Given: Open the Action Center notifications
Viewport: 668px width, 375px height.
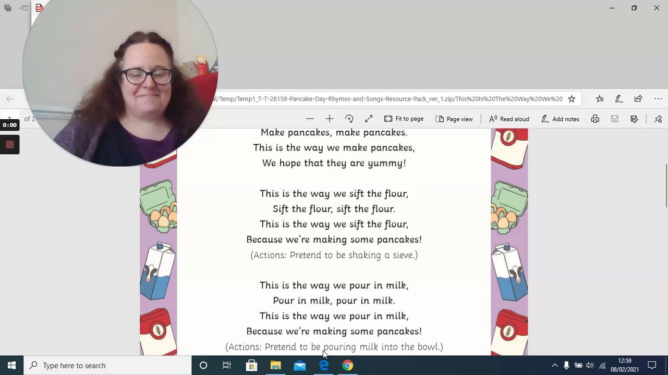Looking at the screenshot, I should coord(652,365).
